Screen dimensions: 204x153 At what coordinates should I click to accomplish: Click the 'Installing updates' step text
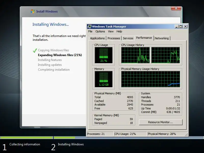[x=50, y=65]
